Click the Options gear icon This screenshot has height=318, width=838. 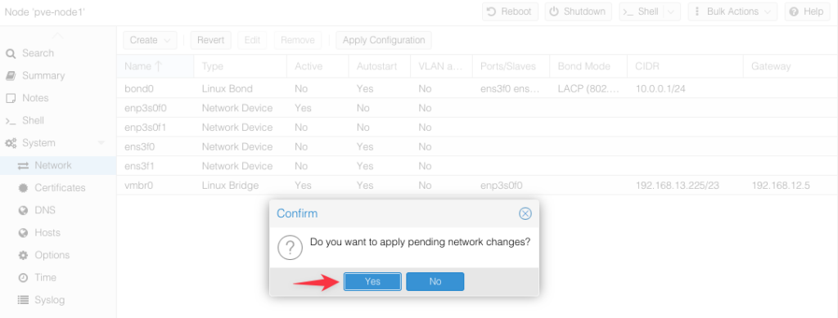click(x=23, y=255)
